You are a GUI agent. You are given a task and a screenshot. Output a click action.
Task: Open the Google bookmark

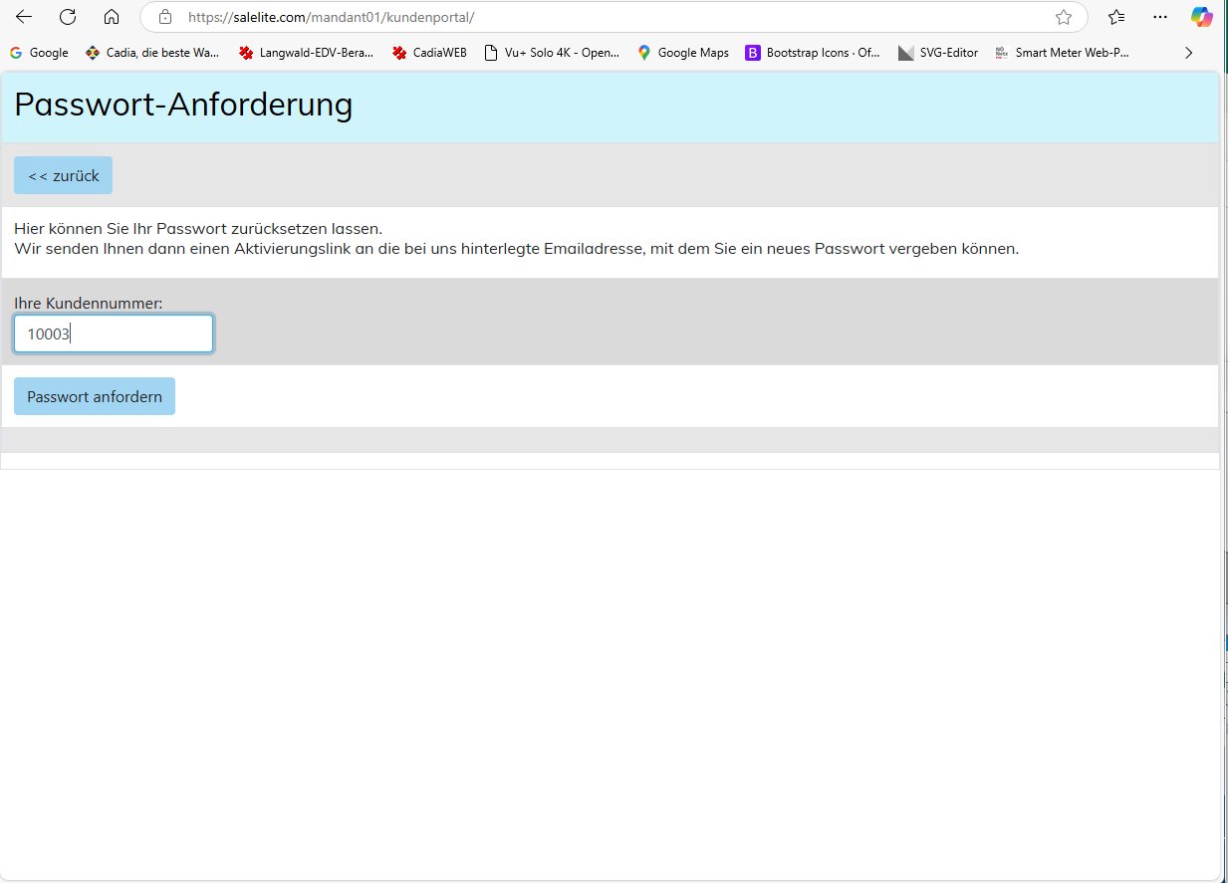pyautogui.click(x=39, y=53)
